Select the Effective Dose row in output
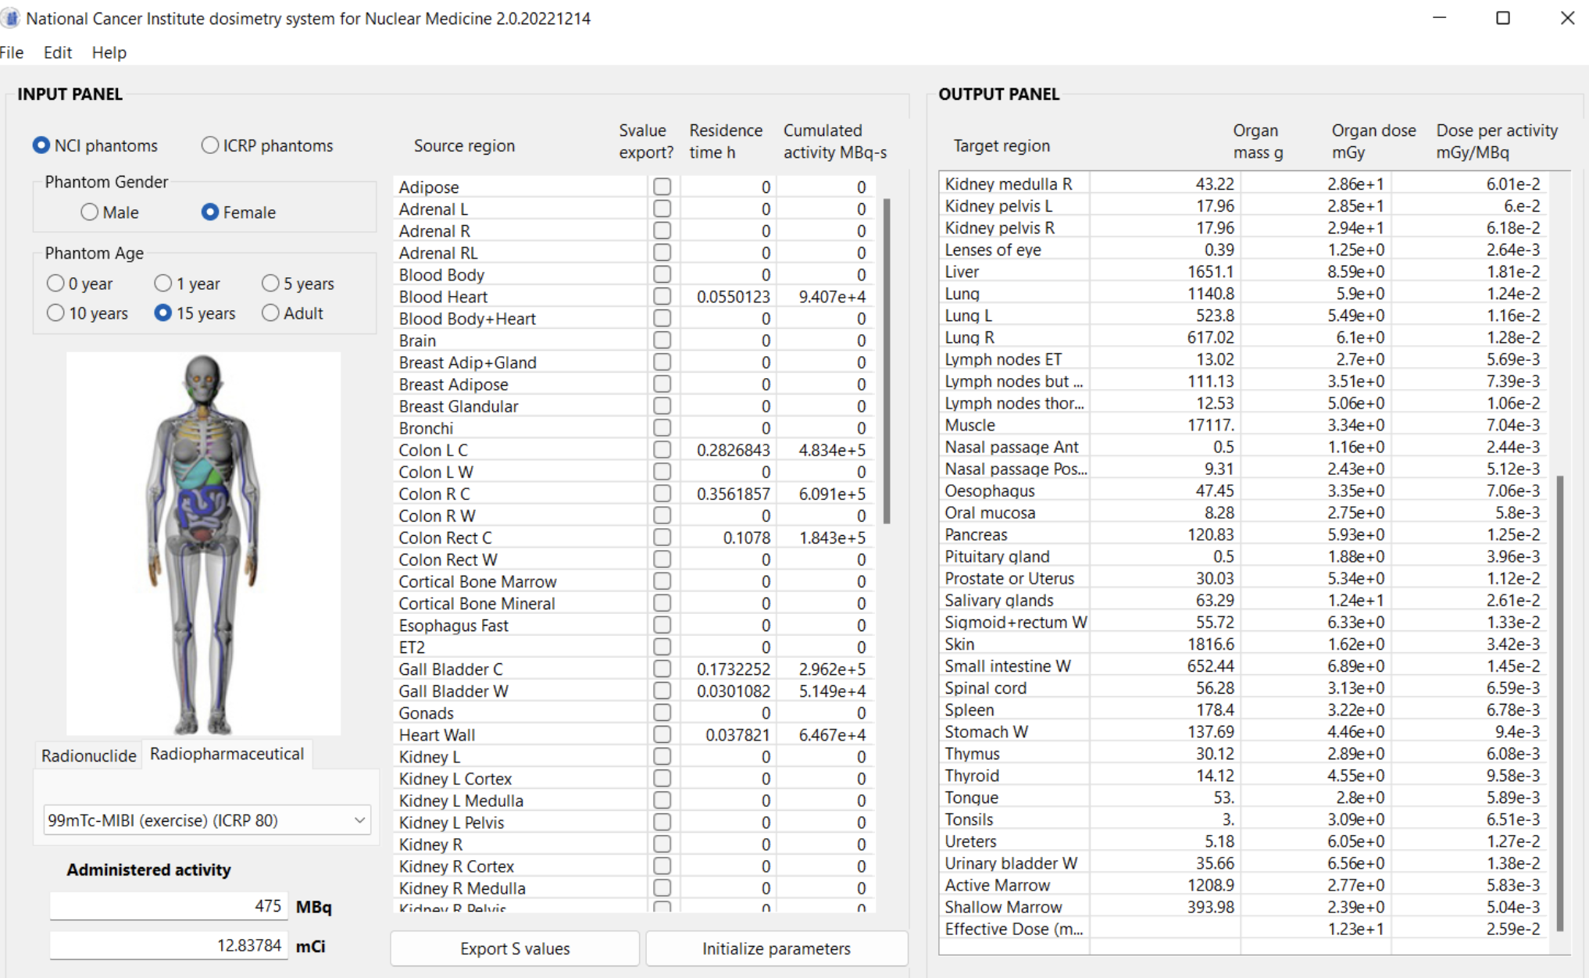The height and width of the screenshot is (978, 1589). click(1244, 929)
